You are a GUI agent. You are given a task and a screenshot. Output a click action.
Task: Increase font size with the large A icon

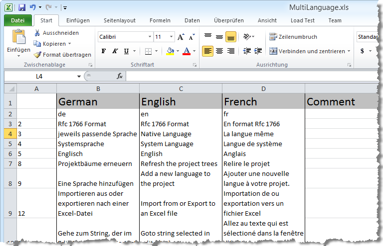(181, 37)
